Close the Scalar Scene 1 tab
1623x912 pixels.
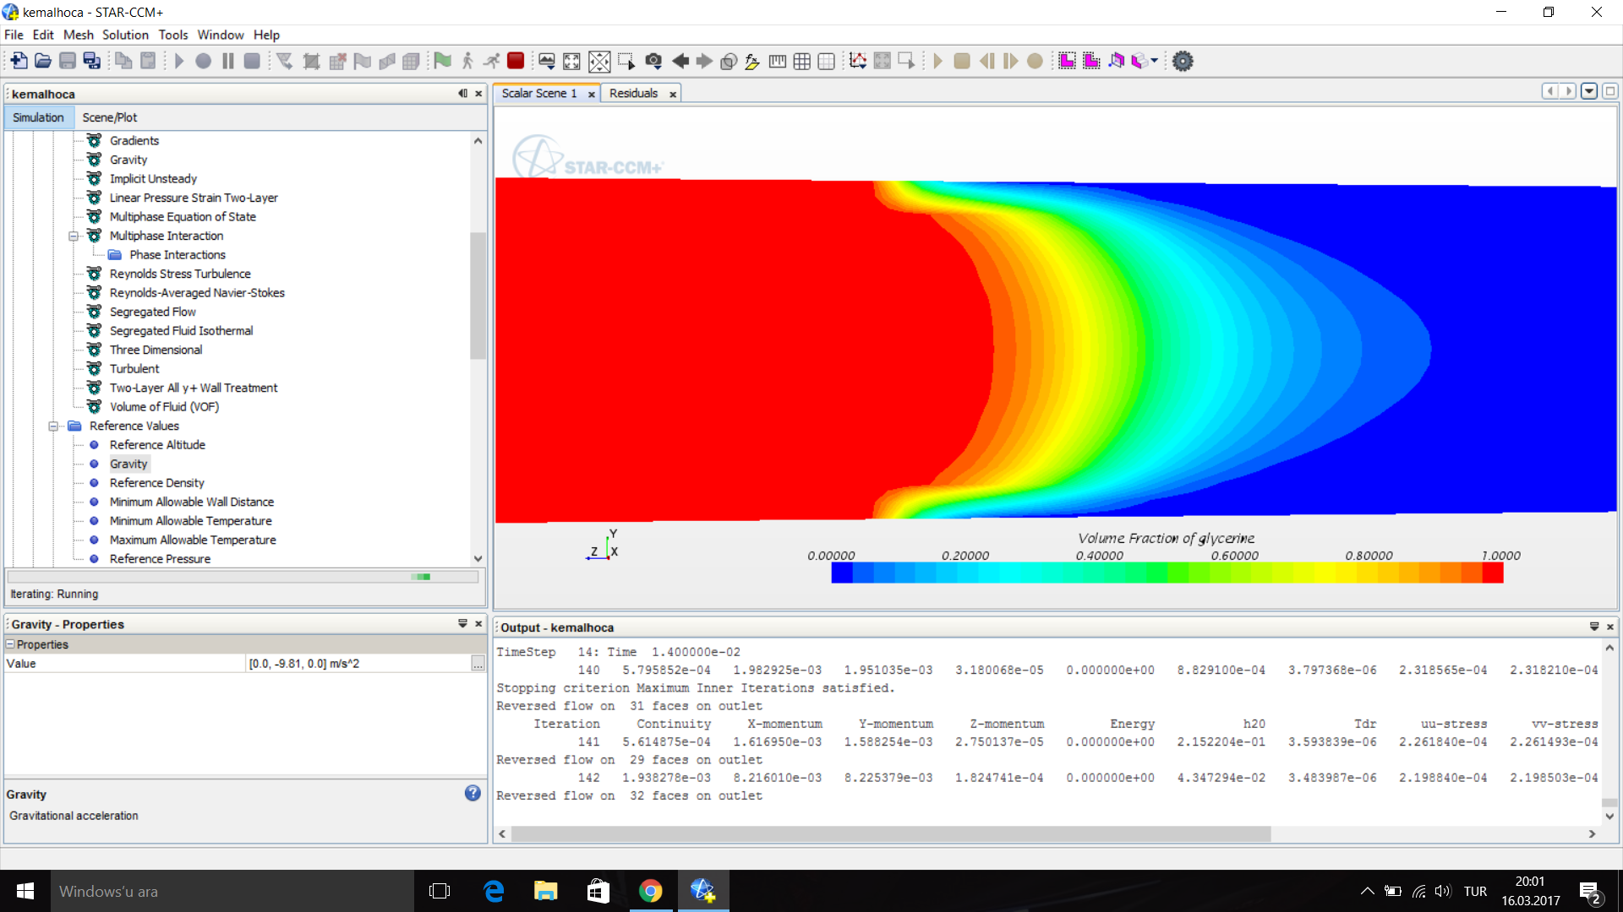592,94
